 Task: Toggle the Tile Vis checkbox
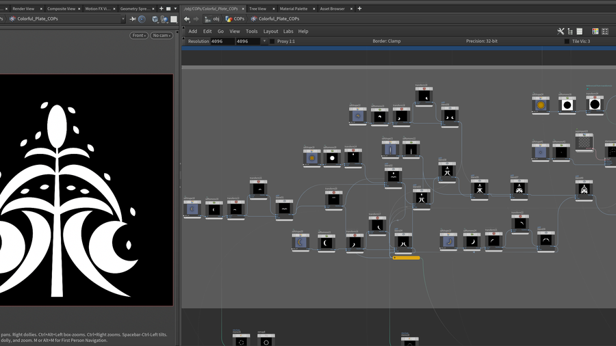coord(566,41)
